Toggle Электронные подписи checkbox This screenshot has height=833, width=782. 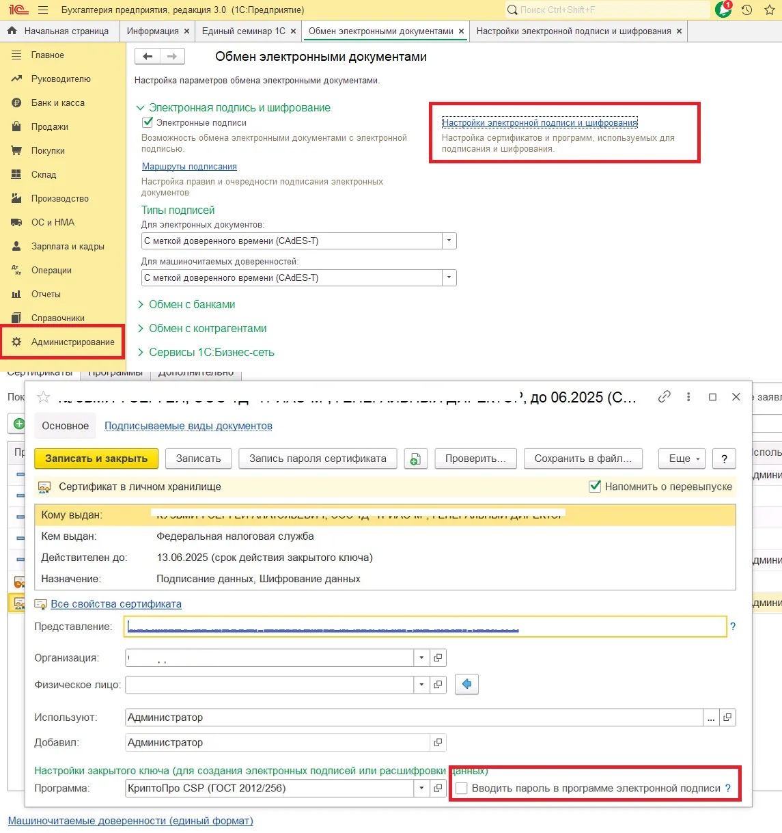[147, 123]
